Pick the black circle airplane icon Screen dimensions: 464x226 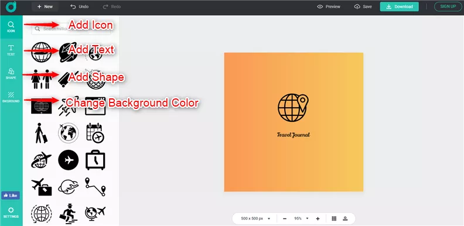click(x=69, y=160)
